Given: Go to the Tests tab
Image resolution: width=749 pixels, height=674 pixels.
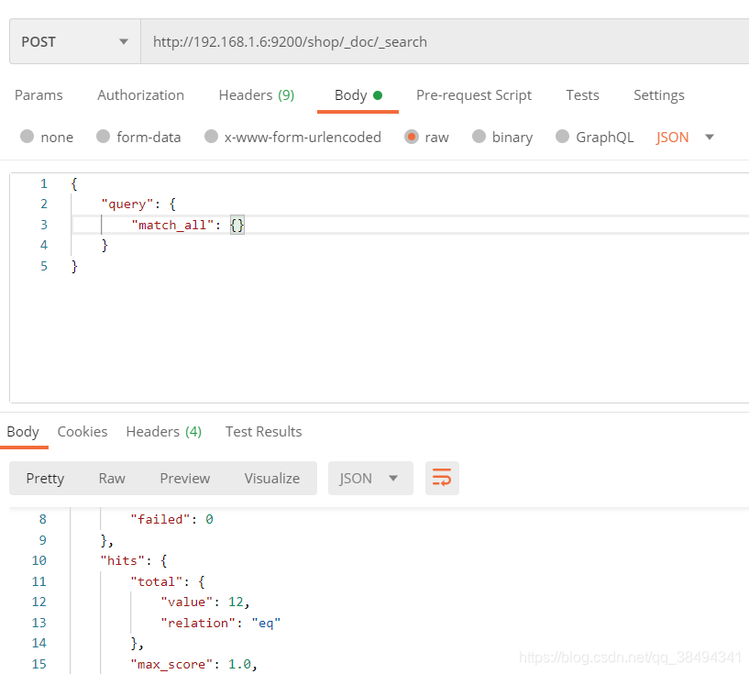Looking at the screenshot, I should 582,95.
